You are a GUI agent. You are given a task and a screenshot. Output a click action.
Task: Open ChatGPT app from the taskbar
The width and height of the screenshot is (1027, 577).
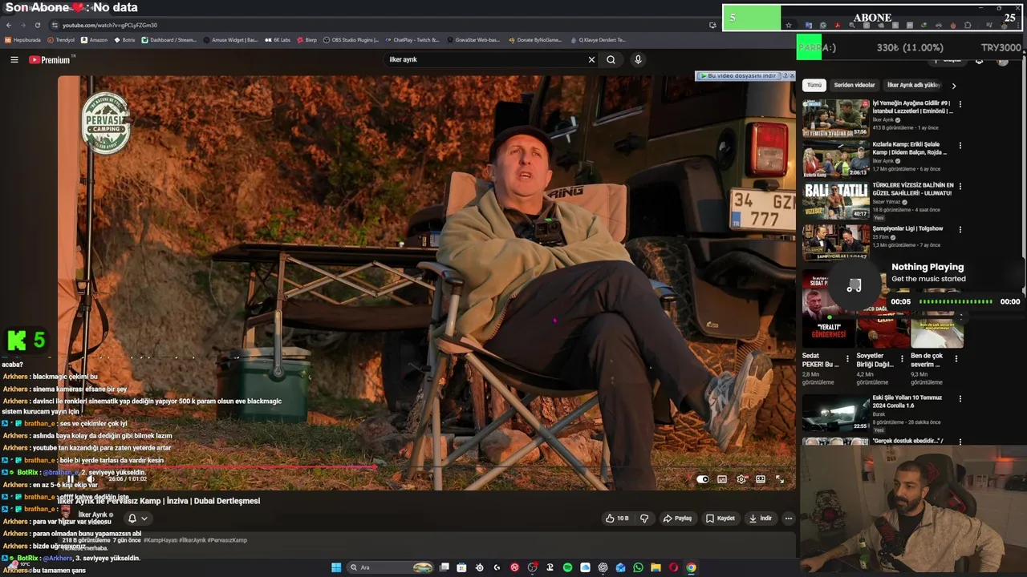coord(603,567)
